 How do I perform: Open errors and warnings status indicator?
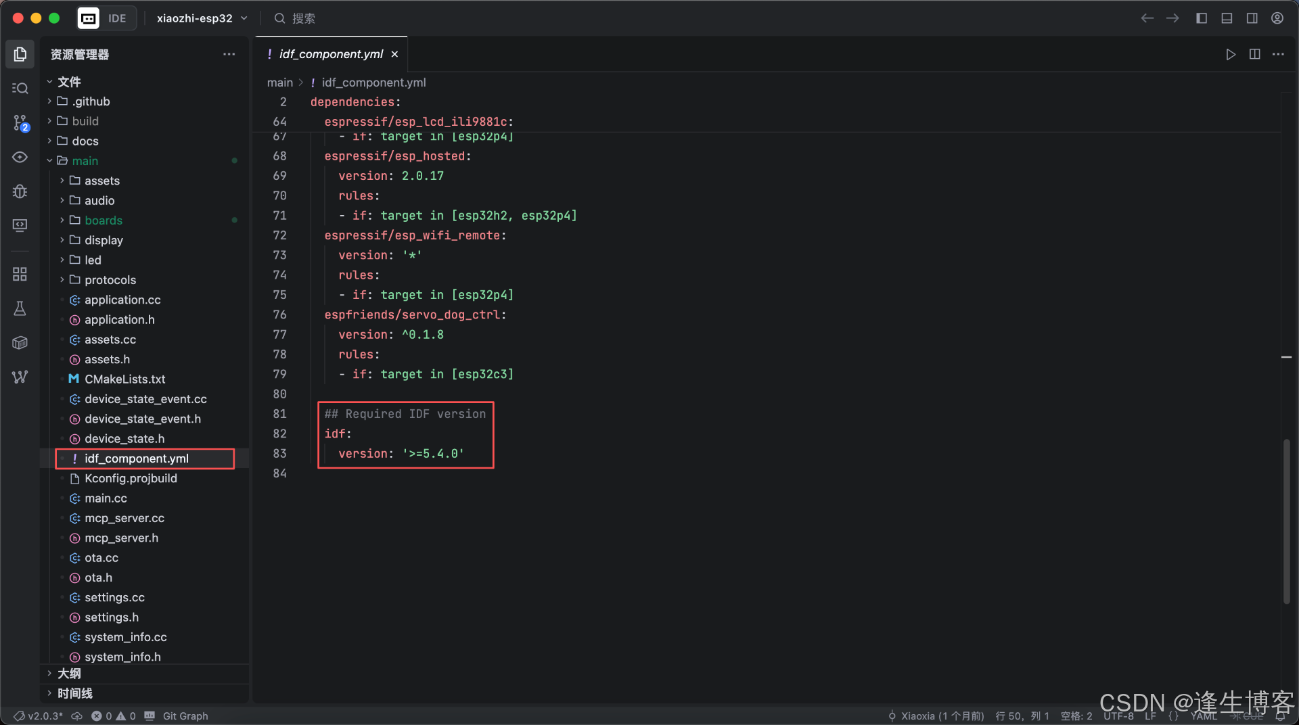tap(114, 716)
